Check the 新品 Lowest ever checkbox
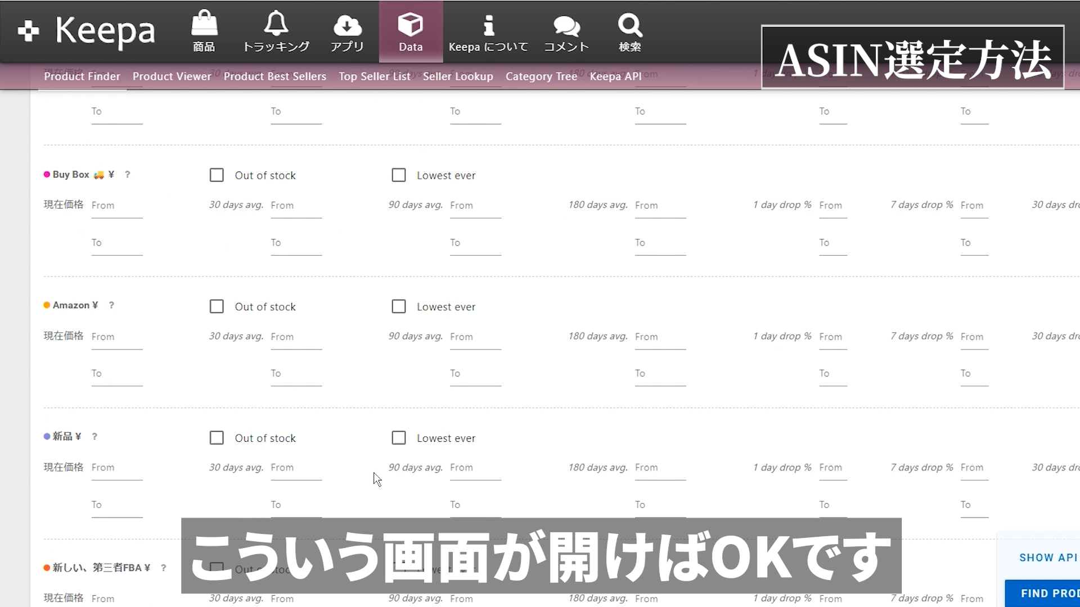Viewport: 1080px width, 607px height. (x=398, y=438)
